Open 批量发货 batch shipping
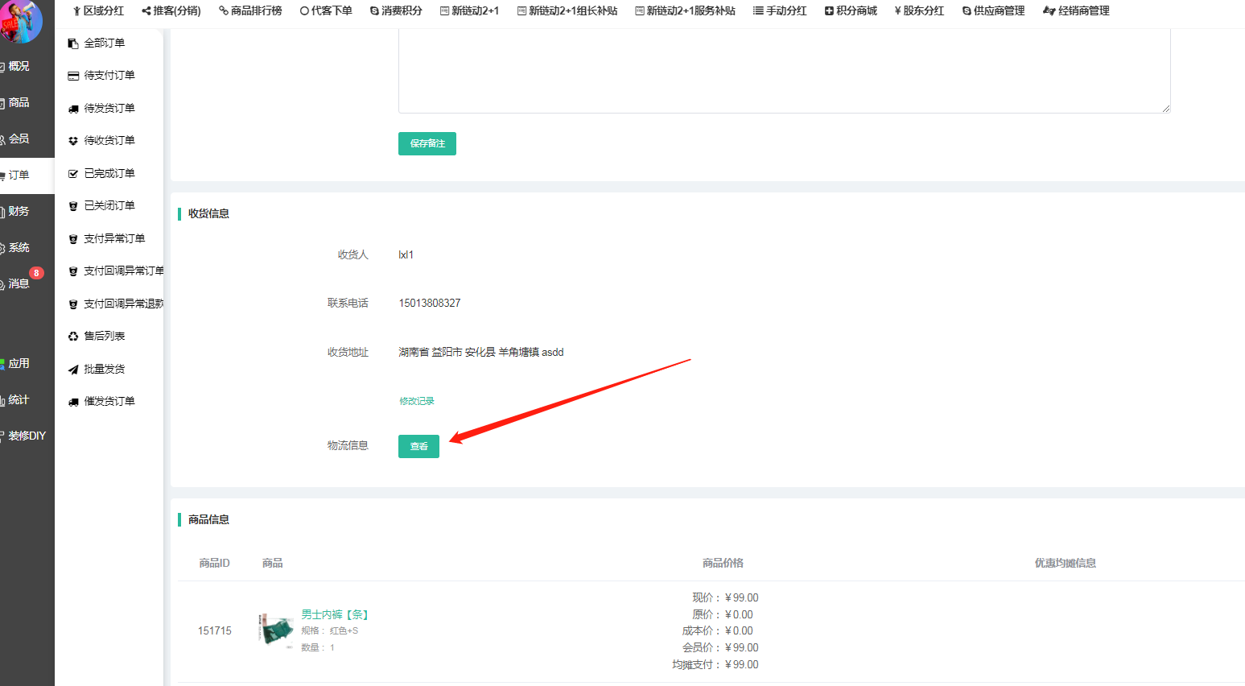The height and width of the screenshot is (686, 1245). click(104, 369)
